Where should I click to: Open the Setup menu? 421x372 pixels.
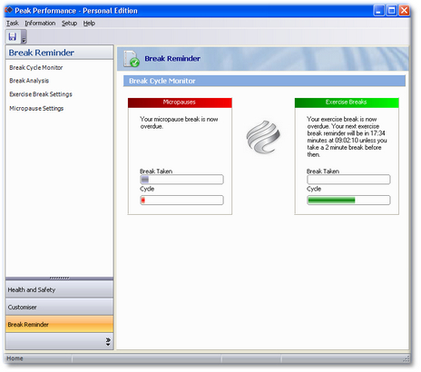pos(69,24)
